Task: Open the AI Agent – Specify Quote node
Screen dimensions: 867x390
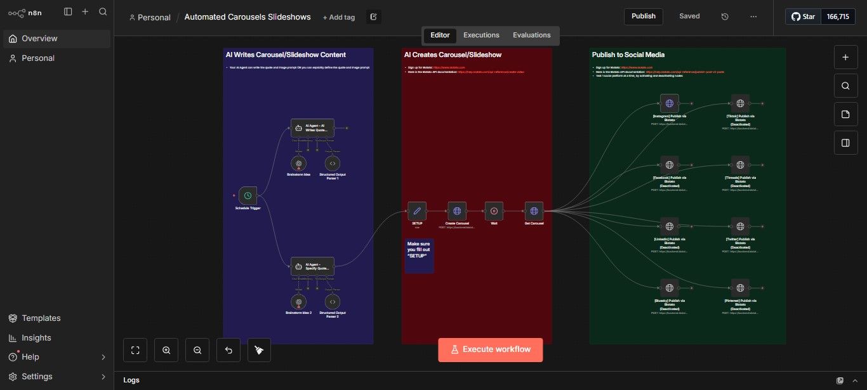Action: pos(312,266)
